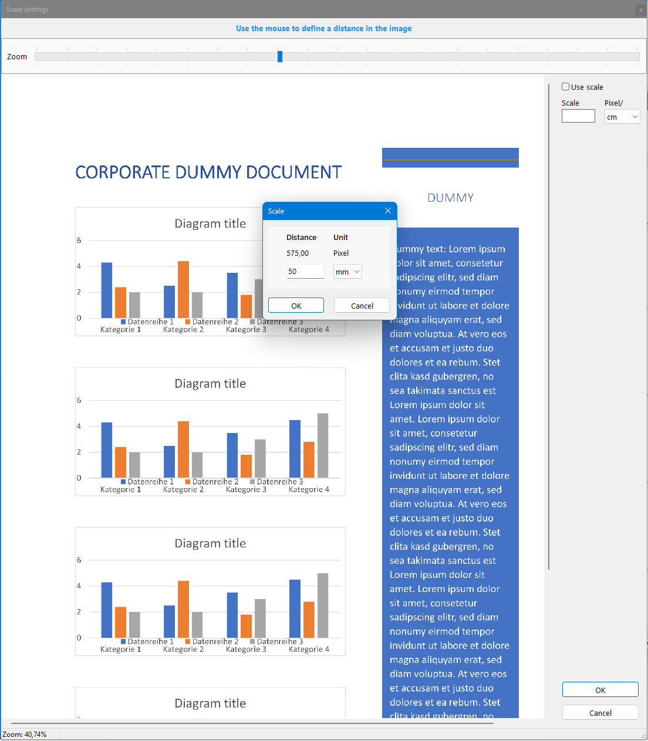Click the blue Zoom slider handle
Viewport: 648px width, 741px height.
[280, 56]
